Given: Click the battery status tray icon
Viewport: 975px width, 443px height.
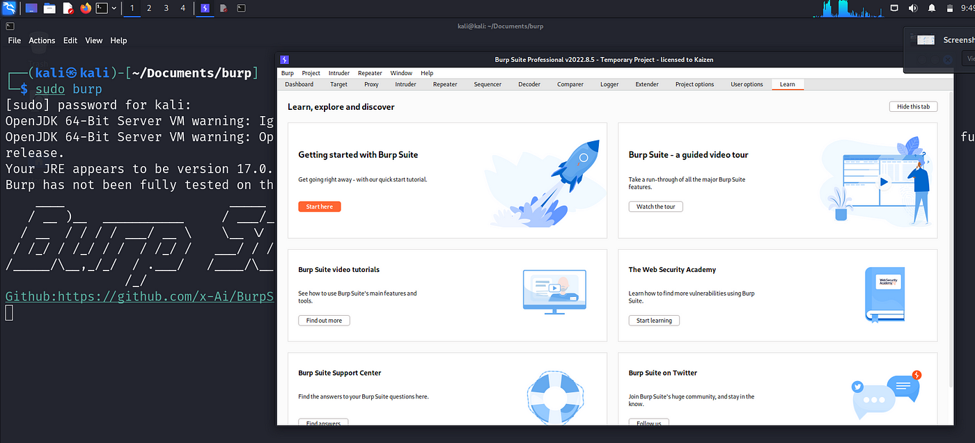Looking at the screenshot, I should 949,8.
